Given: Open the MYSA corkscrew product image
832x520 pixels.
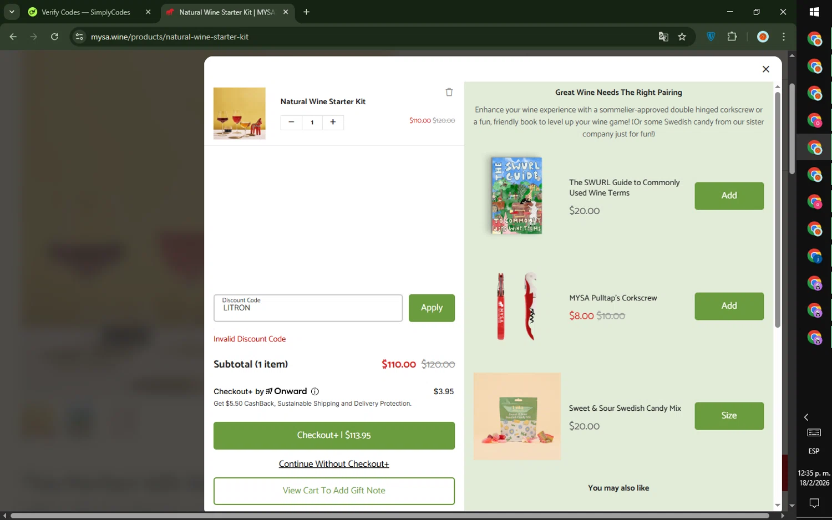Looking at the screenshot, I should pos(517,305).
